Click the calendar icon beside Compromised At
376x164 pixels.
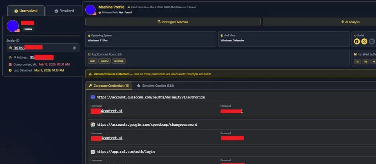pyautogui.click(x=10, y=64)
